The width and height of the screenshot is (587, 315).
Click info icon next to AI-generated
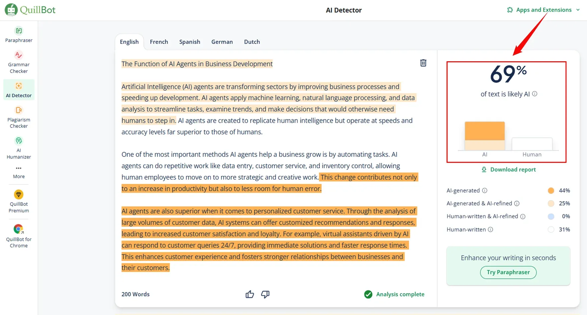485,190
